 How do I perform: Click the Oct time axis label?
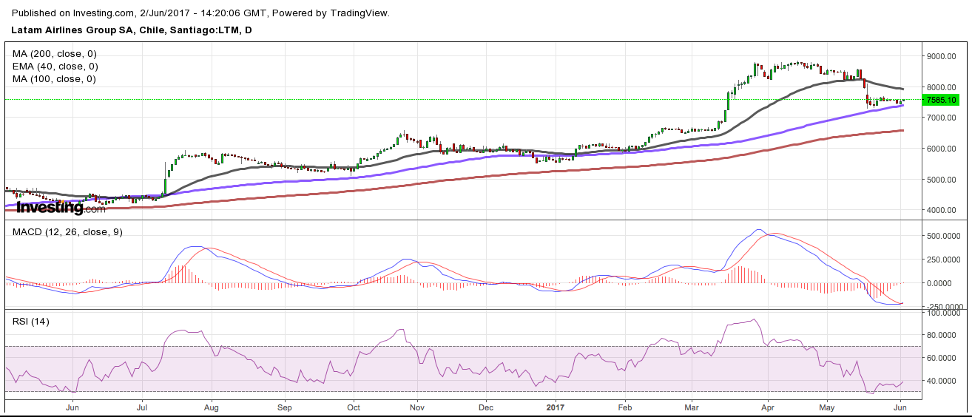pyautogui.click(x=354, y=407)
